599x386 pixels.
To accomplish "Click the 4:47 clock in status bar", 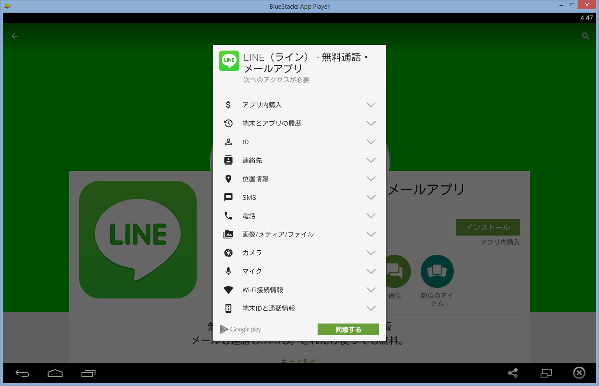I will 587,18.
